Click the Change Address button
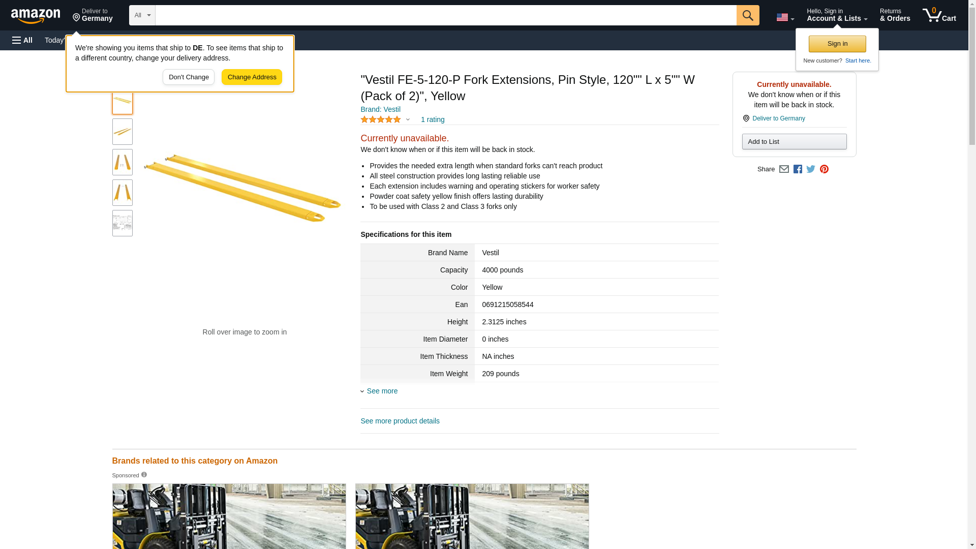Image resolution: width=976 pixels, height=549 pixels. (x=252, y=77)
